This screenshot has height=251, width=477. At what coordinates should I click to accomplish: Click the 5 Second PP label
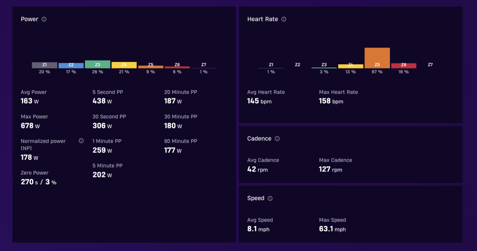(108, 92)
